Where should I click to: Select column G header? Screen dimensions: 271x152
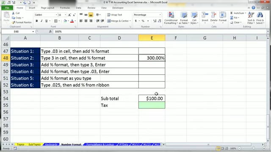(x=205, y=38)
